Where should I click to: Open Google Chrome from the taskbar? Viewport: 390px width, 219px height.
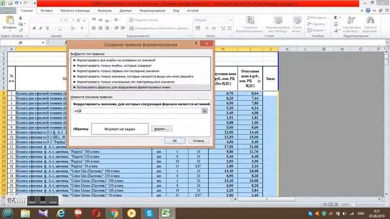tap(114, 214)
